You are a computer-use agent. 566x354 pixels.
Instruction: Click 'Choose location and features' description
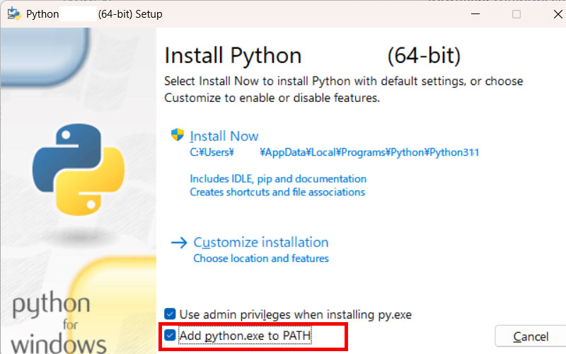[261, 258]
